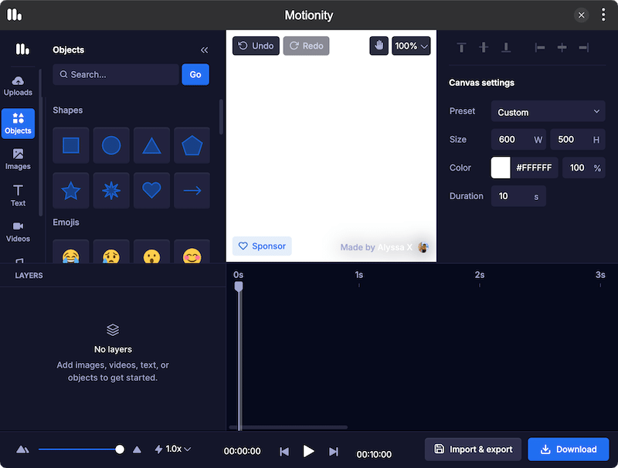Screen dimensions: 618x468
Task: Open the Images sidebar tab
Action: click(x=18, y=159)
